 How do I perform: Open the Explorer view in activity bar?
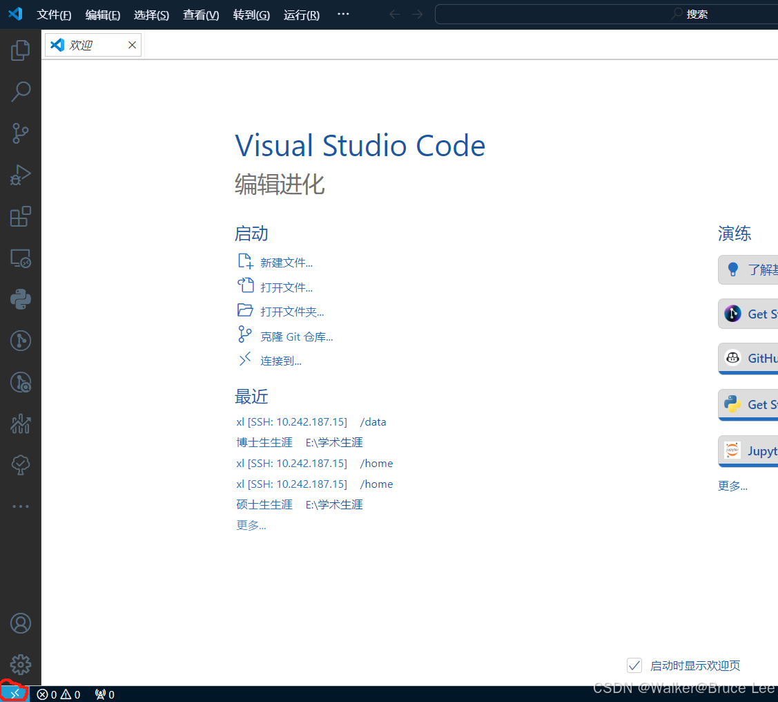click(x=20, y=50)
